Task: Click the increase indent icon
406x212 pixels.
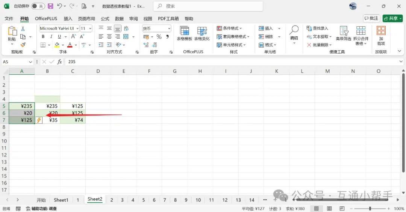Action: [109, 45]
